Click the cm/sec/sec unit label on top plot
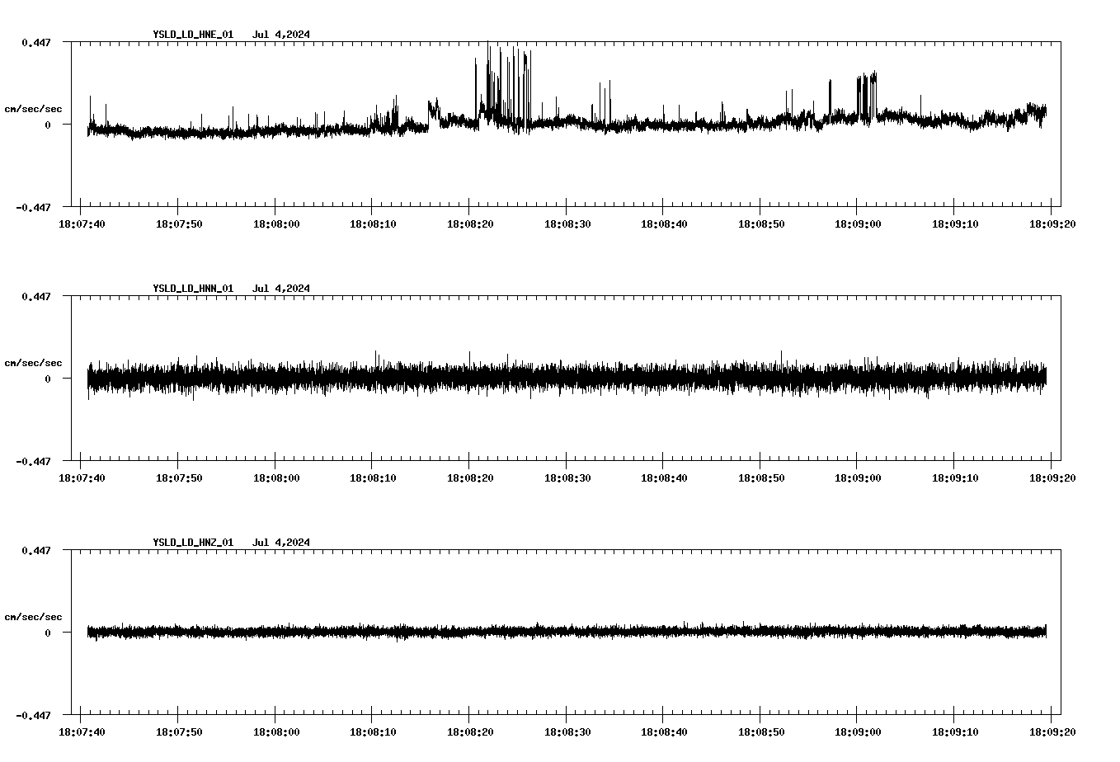 [33, 108]
